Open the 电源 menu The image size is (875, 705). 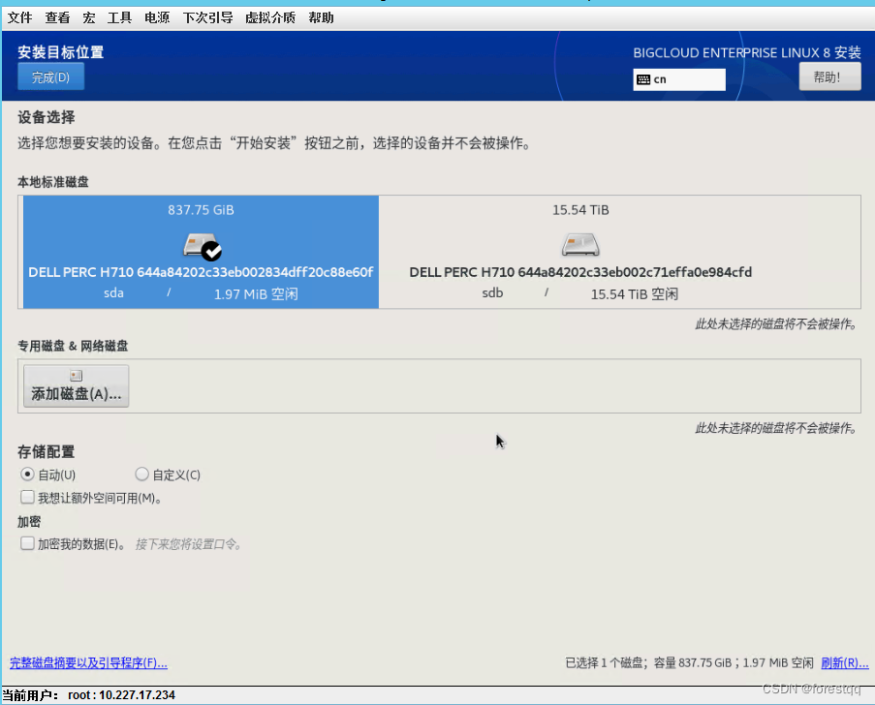pos(157,17)
